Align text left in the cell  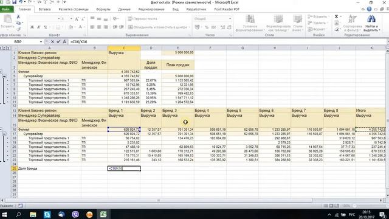(92, 27)
